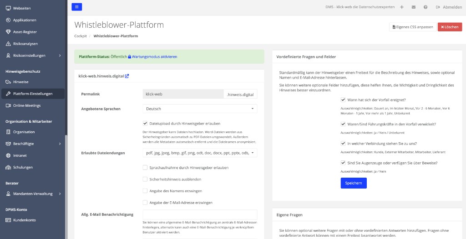Expand Mandanten-Verwaltung submenu chevron
466x239 pixels.
60,194
